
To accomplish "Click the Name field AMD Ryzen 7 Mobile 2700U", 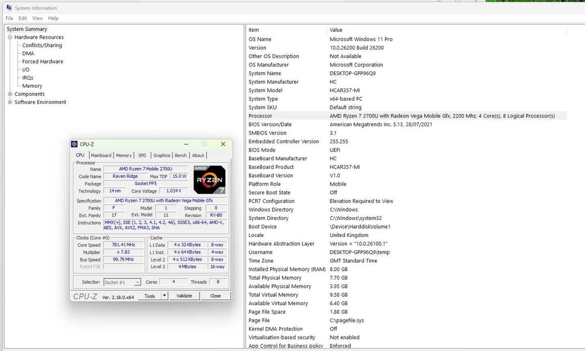I will tap(146, 169).
